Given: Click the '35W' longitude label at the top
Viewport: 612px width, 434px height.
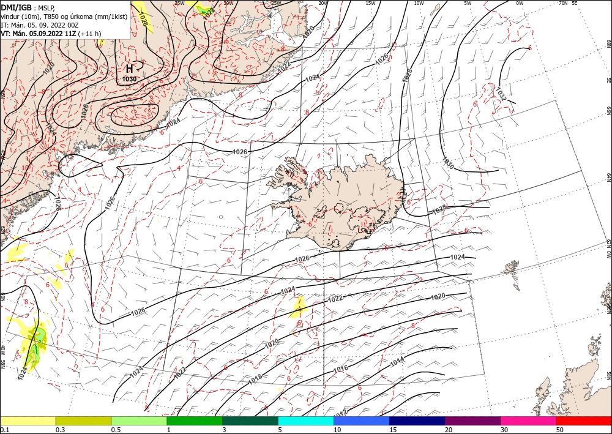Looking at the screenshot, I should coord(179,3).
